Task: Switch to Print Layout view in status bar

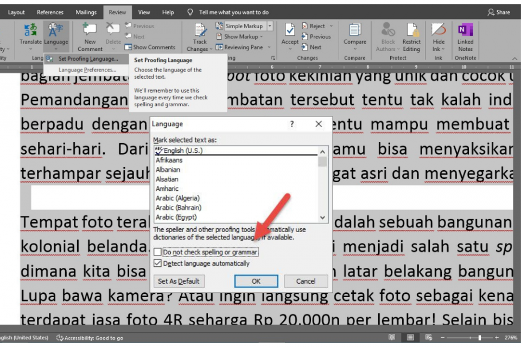Action: (410, 337)
